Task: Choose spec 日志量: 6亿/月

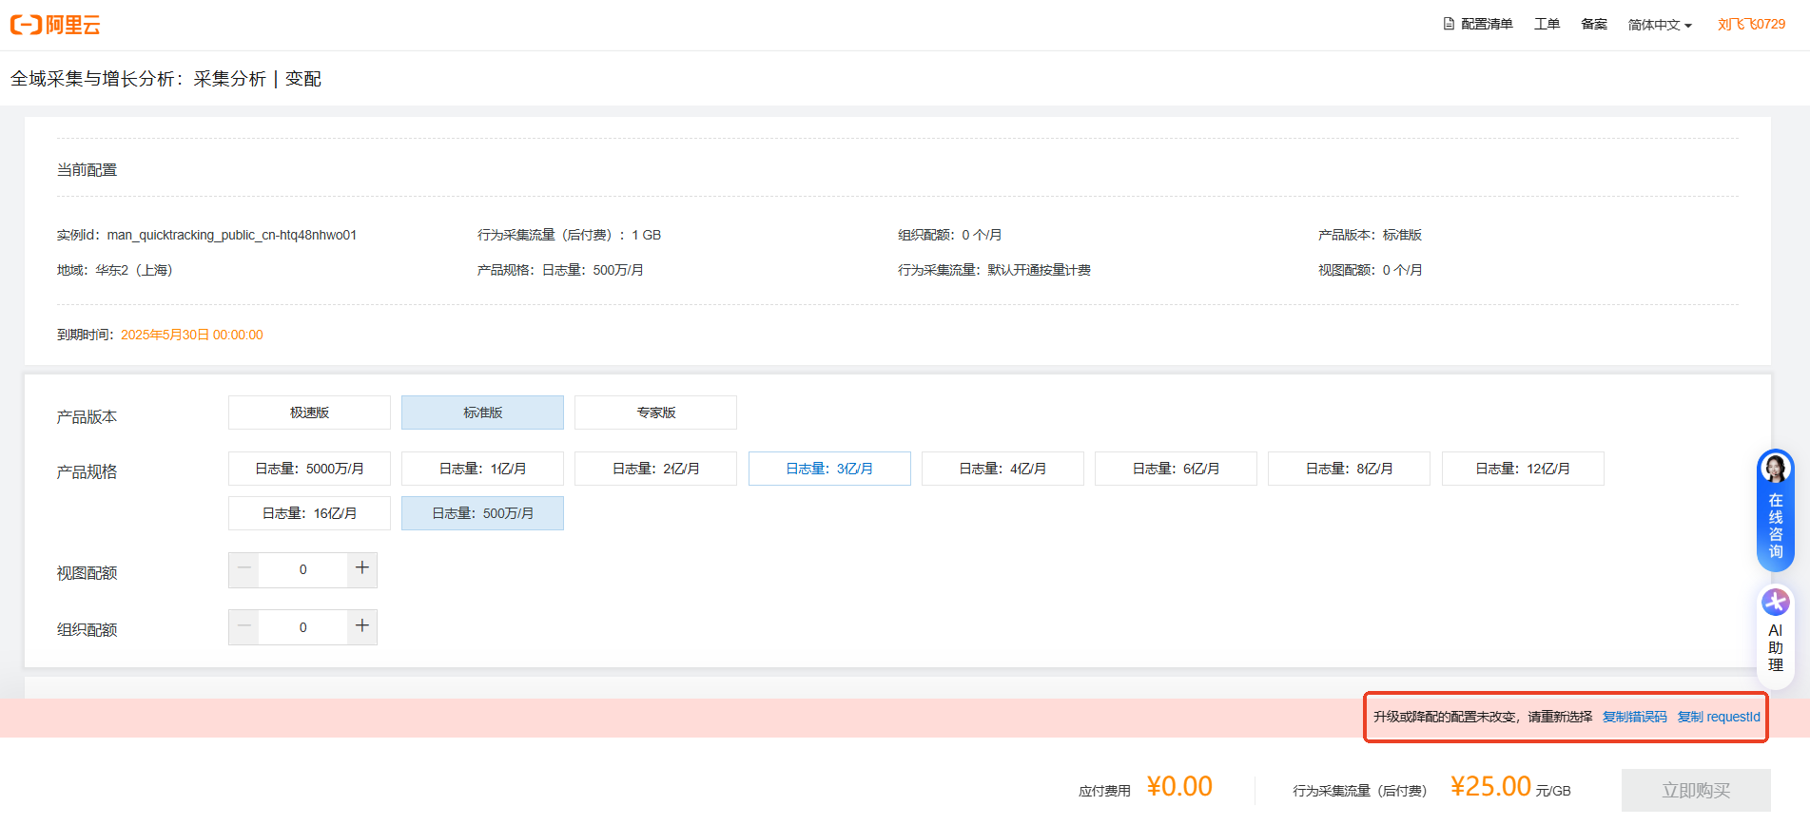Action: pos(1176,469)
